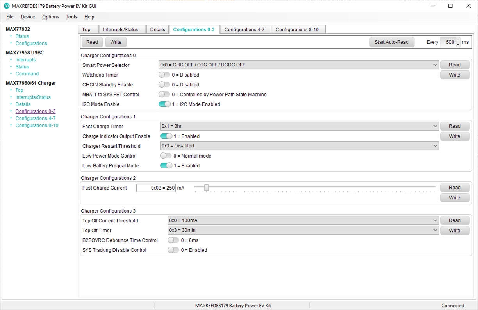The width and height of the screenshot is (478, 310).
Task: Disable the I2C Mode Enable switch
Action: pos(164,104)
